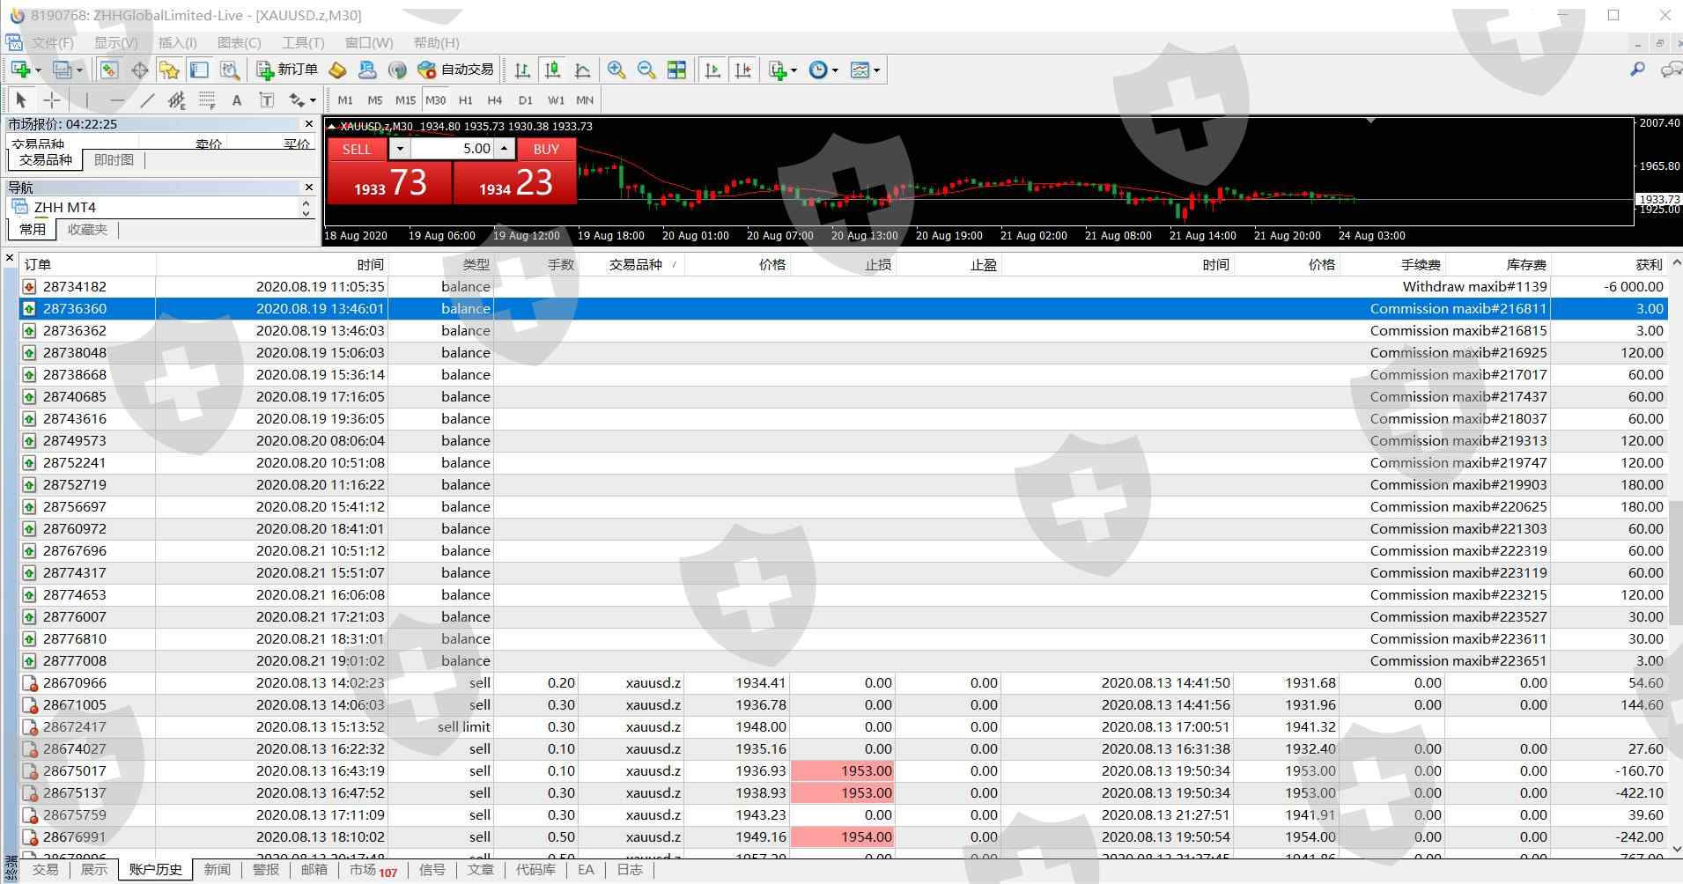The image size is (1683, 884).
Task: Click the lot volume input field
Action: pos(452,149)
